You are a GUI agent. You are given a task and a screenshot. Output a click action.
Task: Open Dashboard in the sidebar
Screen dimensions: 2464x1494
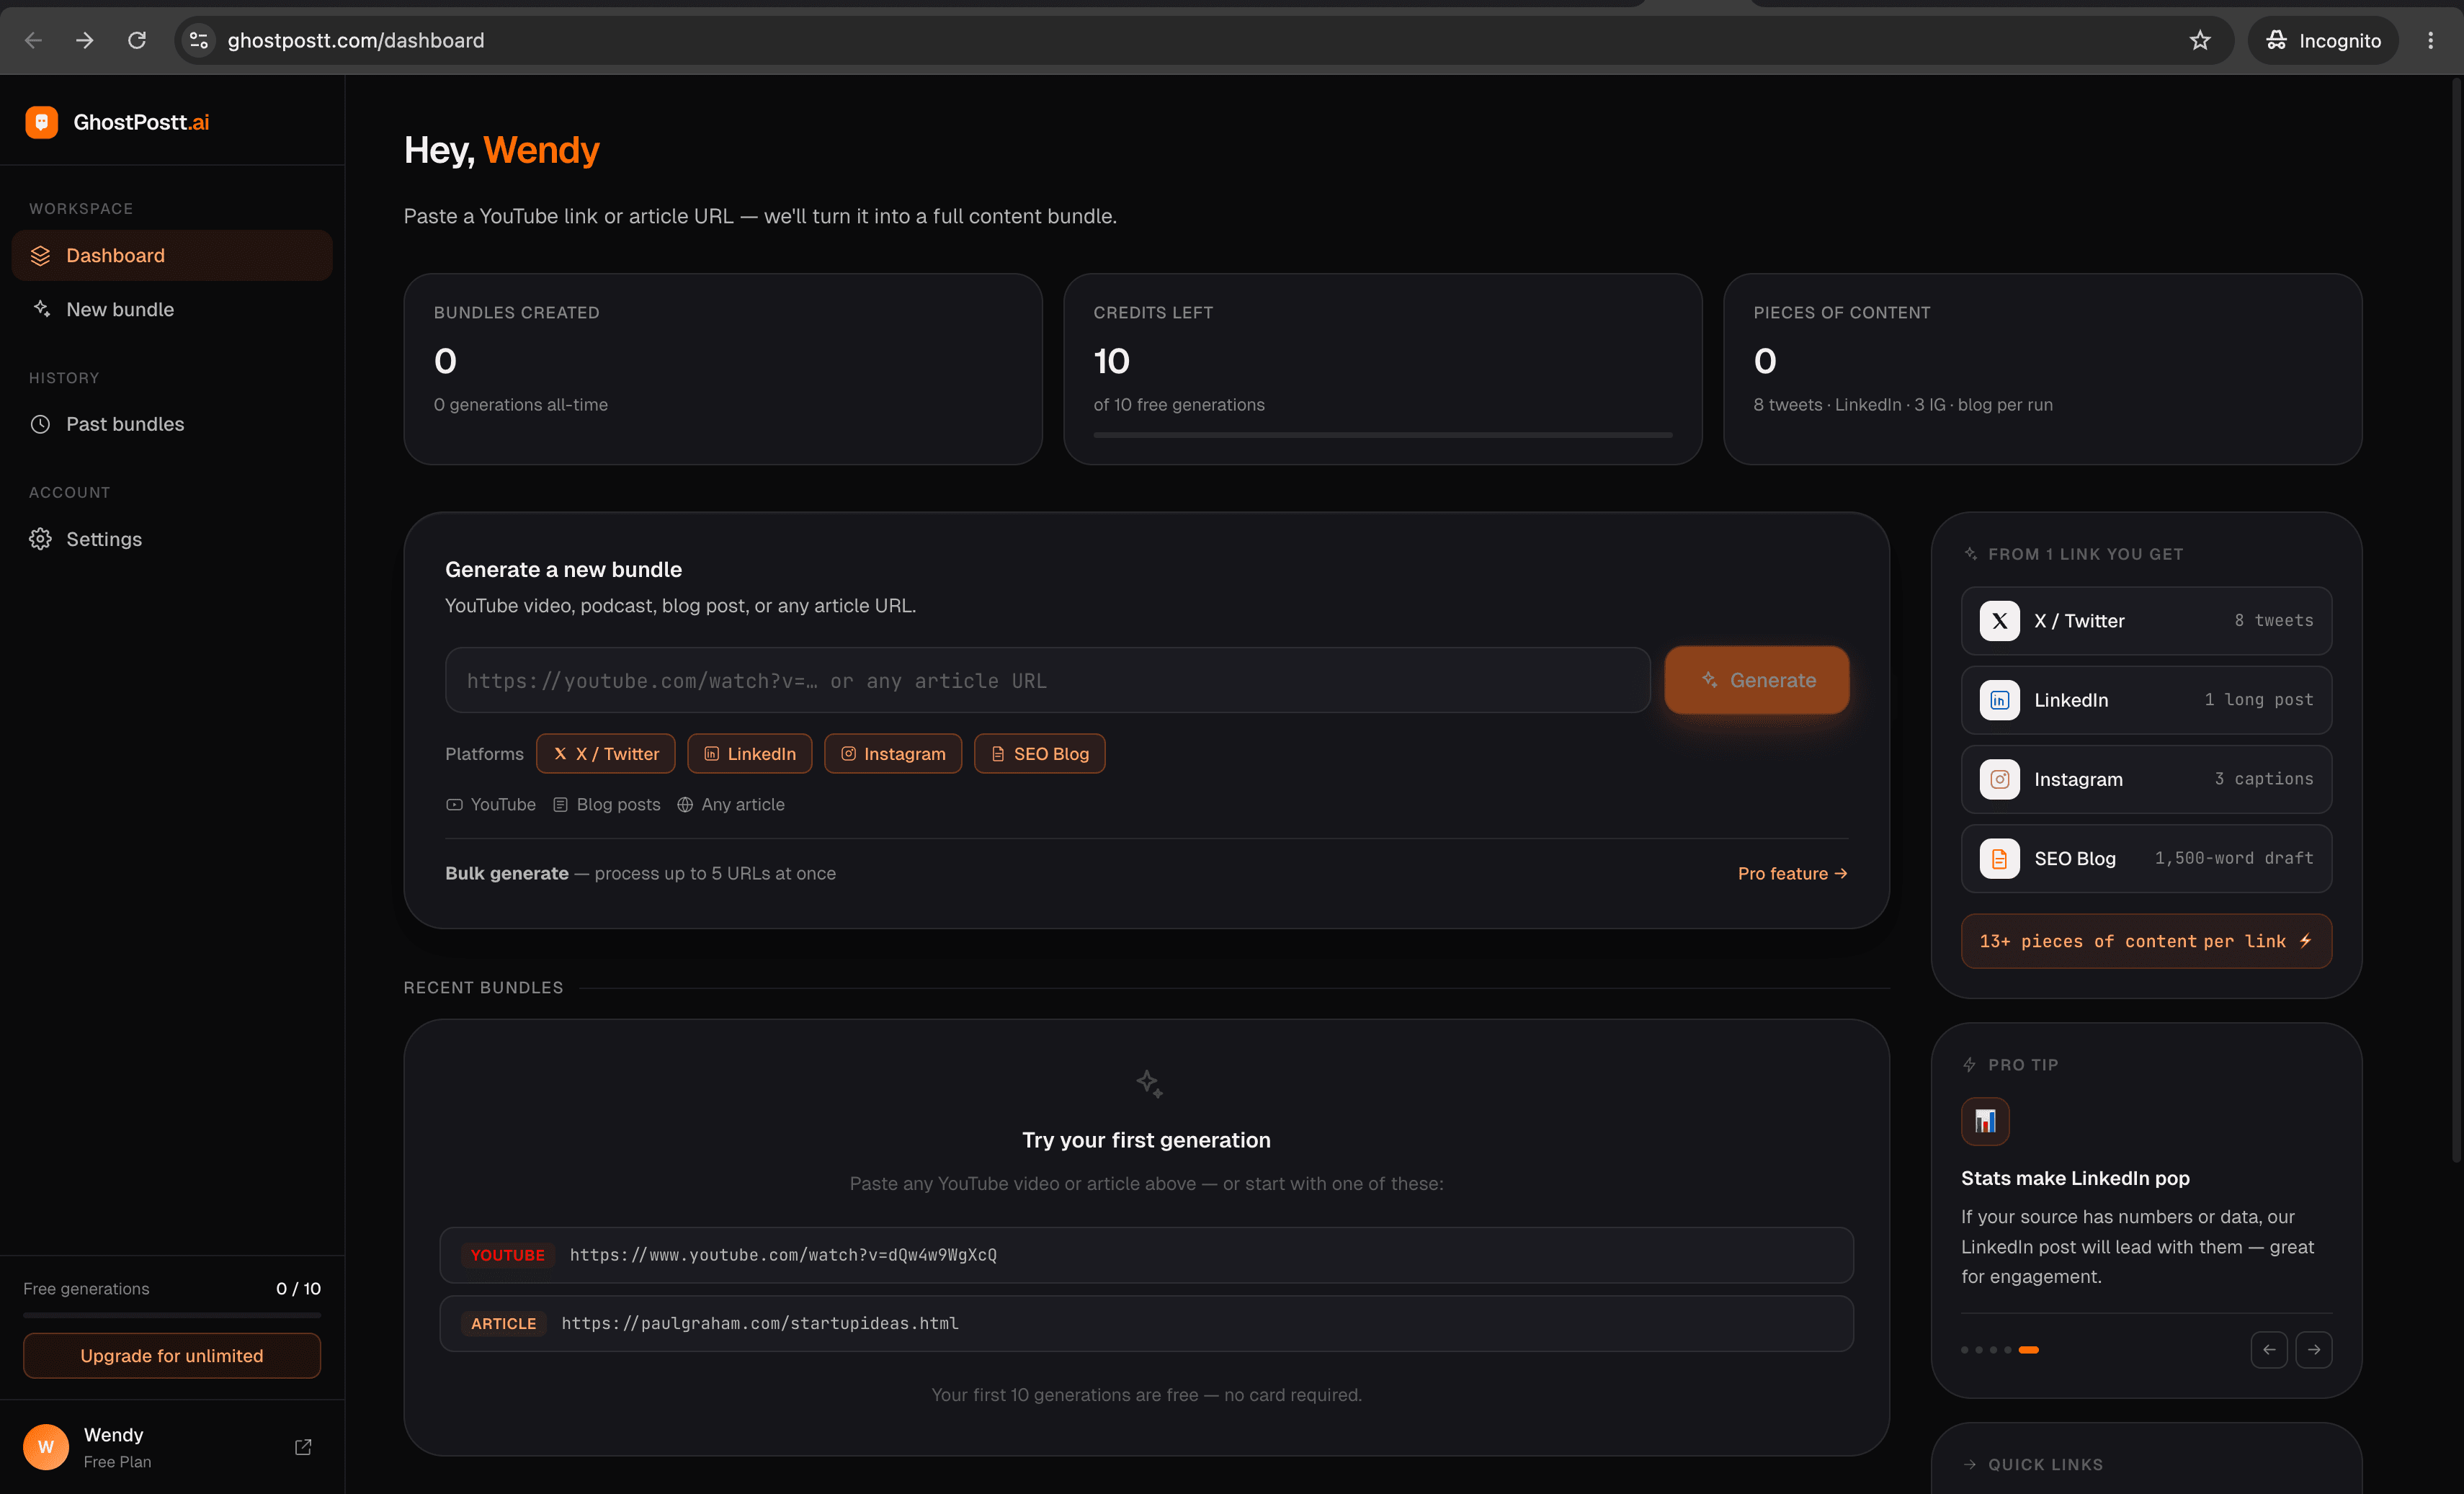click(172, 255)
